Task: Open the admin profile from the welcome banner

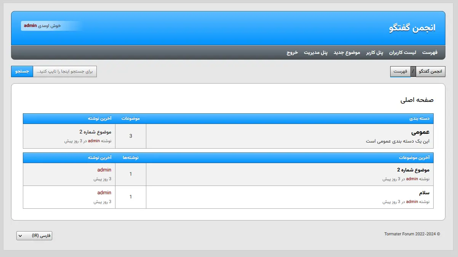Action: [x=29, y=25]
